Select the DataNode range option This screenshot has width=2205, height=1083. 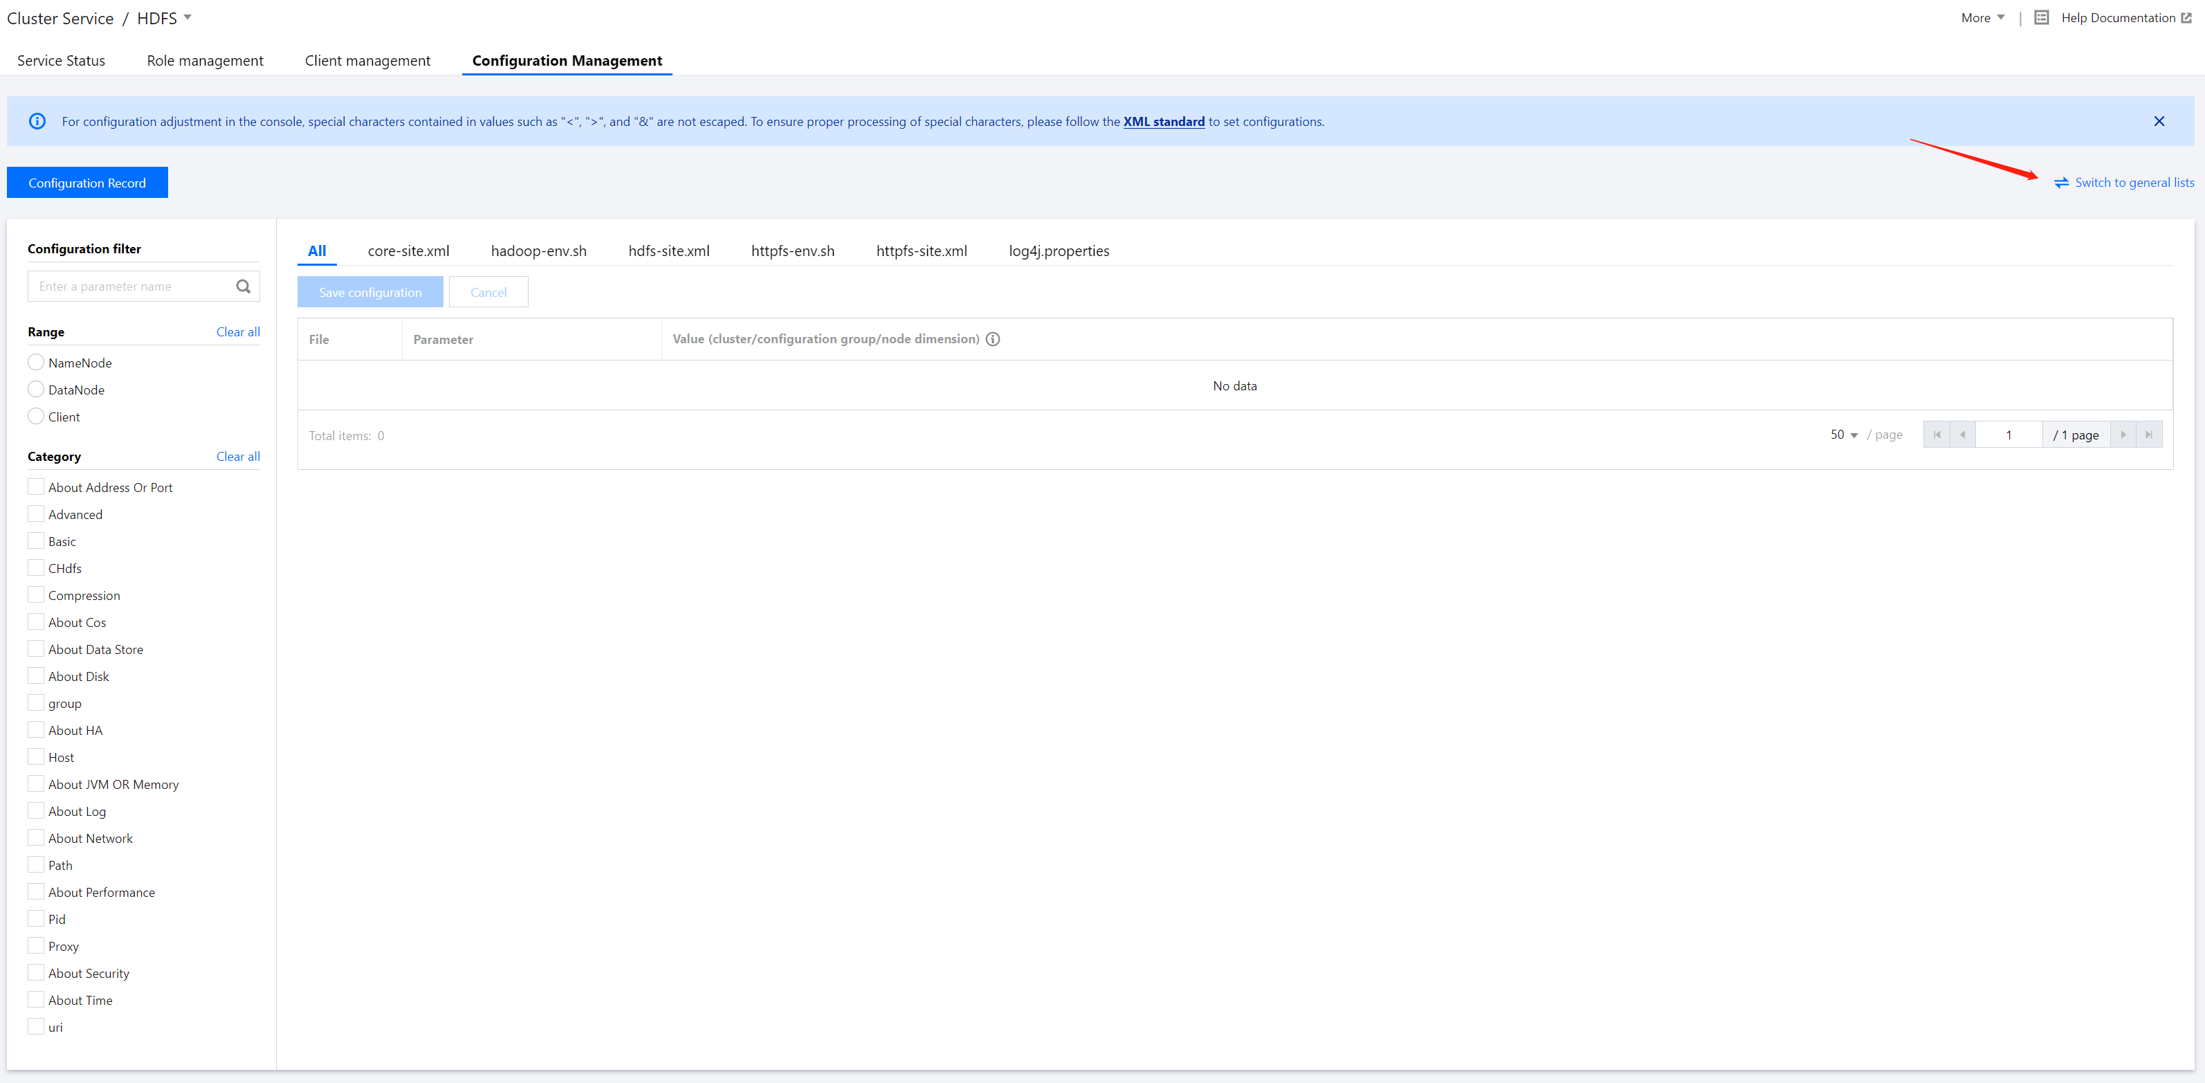coord(36,390)
